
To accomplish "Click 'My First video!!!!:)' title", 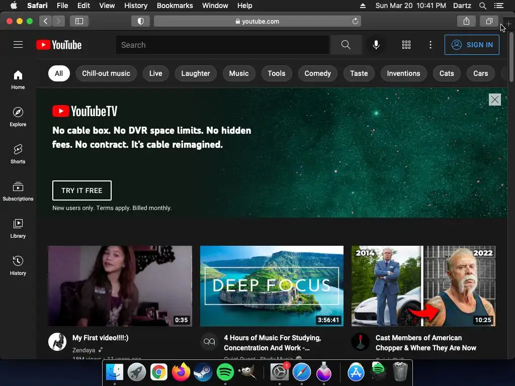I will 101,338.
